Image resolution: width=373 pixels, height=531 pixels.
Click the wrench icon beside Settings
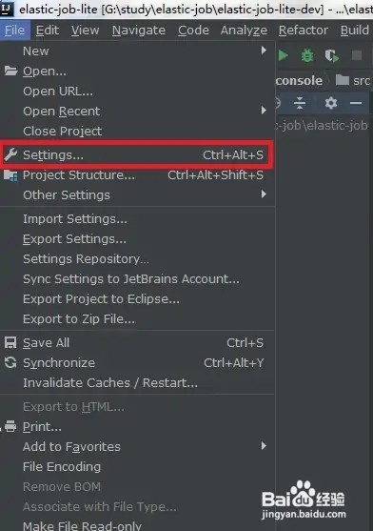pyautogui.click(x=10, y=154)
